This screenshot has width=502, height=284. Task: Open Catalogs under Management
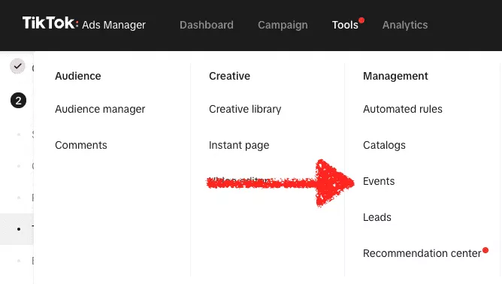point(384,145)
